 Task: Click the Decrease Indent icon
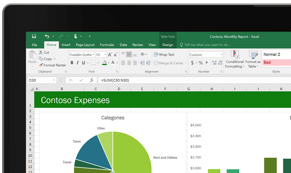[142, 63]
